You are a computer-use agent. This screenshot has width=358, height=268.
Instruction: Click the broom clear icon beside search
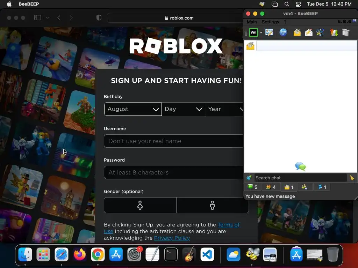pos(352,178)
